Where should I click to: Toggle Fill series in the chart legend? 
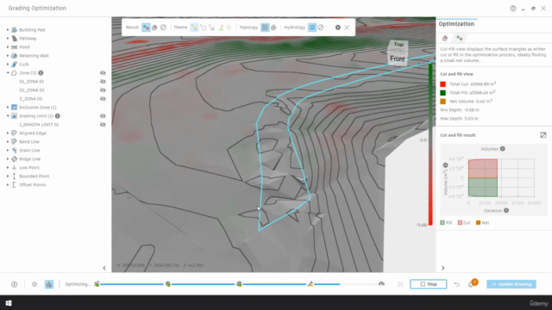coord(446,222)
